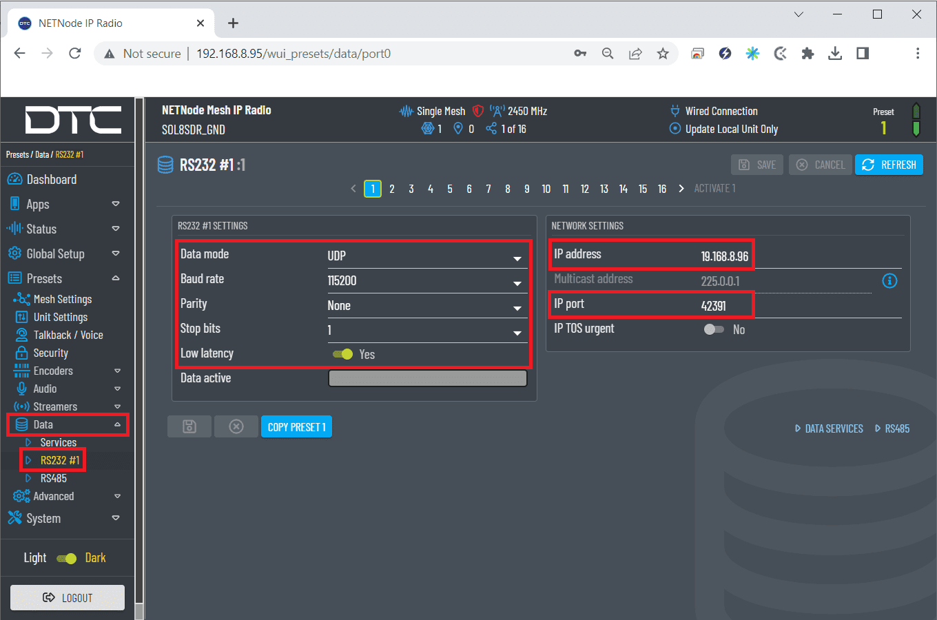The image size is (937, 620).
Task: Disable the Low latency toggle
Action: pyautogui.click(x=342, y=354)
